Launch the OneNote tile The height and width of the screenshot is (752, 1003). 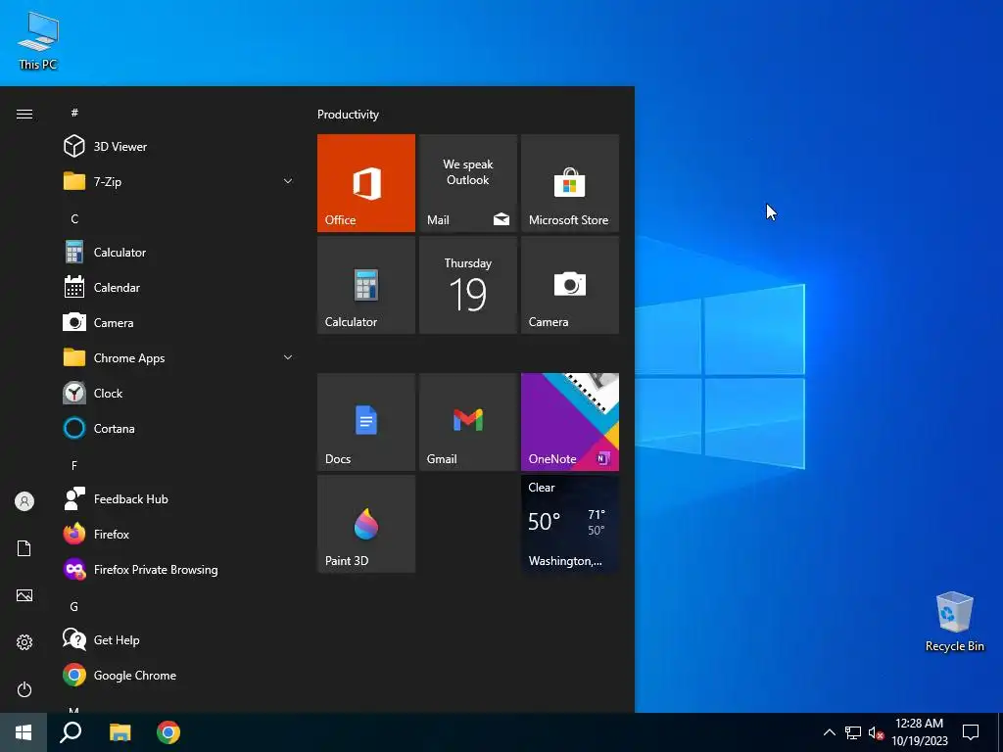tap(570, 422)
